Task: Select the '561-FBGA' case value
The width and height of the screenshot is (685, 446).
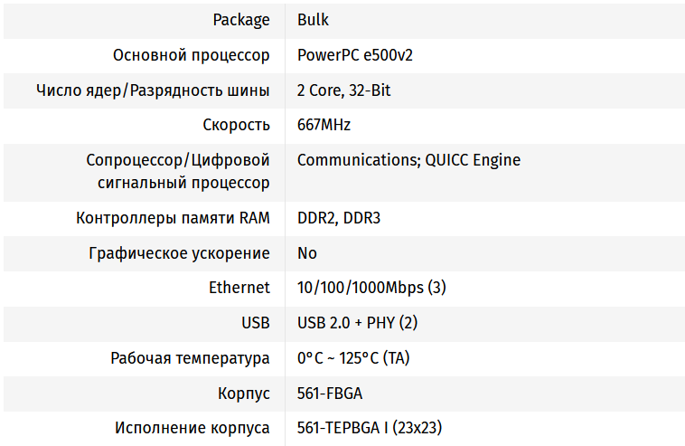Action: coord(330,394)
